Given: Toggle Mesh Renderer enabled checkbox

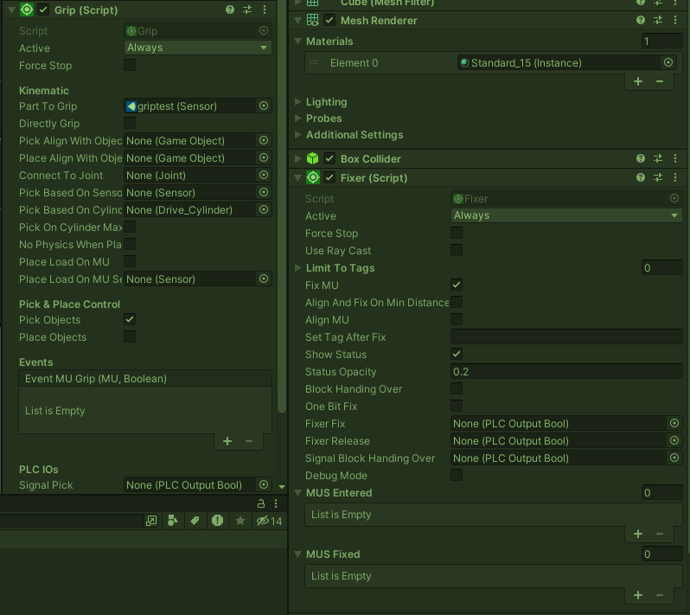Looking at the screenshot, I should click(x=329, y=20).
